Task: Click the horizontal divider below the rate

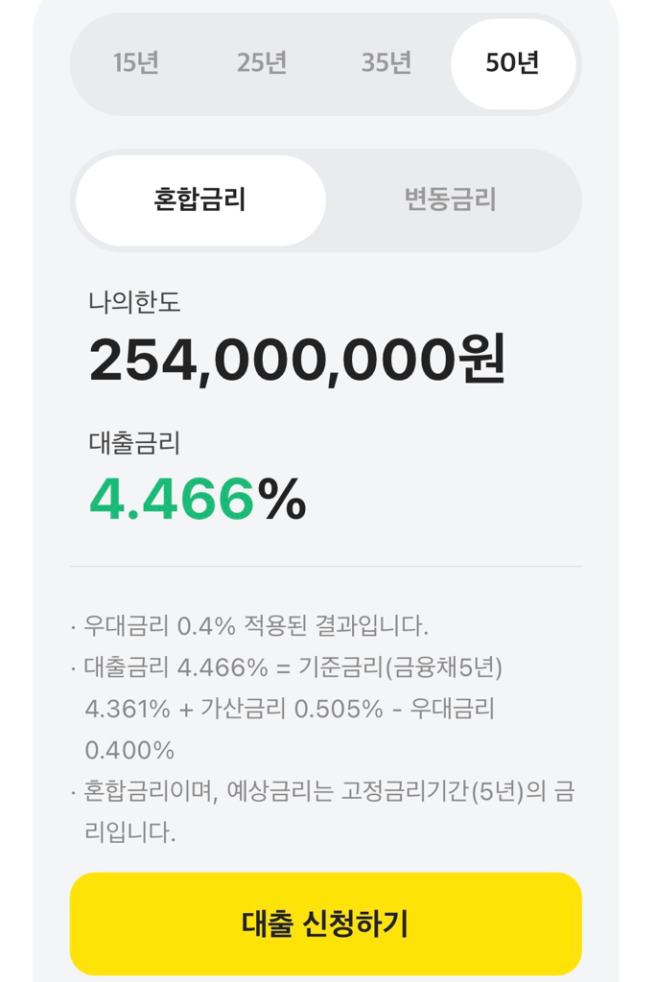Action: point(326,567)
